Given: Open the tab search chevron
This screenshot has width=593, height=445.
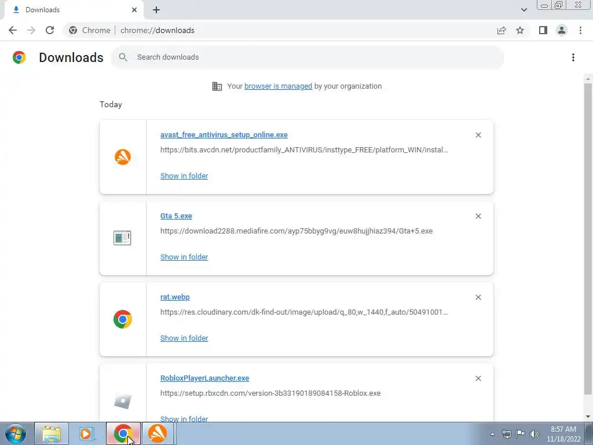Looking at the screenshot, I should [x=524, y=10].
